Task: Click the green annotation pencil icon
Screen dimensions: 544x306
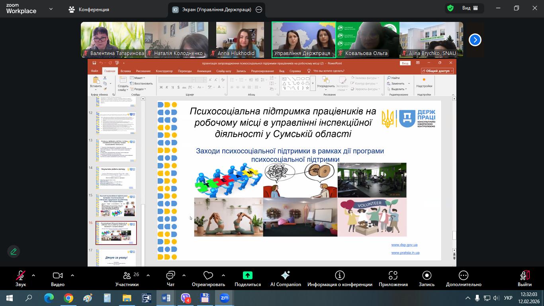Action: [14, 251]
